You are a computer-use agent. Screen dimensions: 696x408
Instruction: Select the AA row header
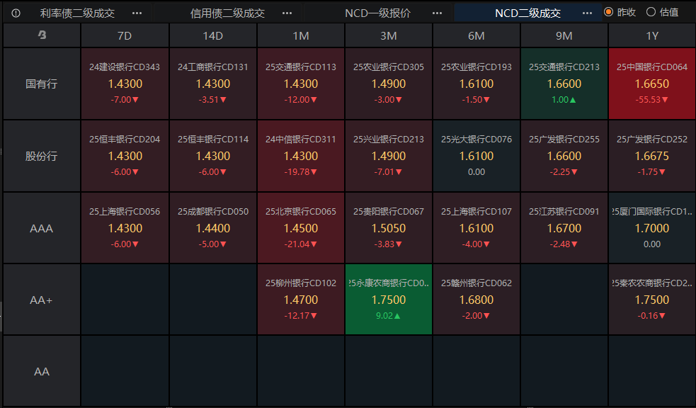(x=42, y=371)
